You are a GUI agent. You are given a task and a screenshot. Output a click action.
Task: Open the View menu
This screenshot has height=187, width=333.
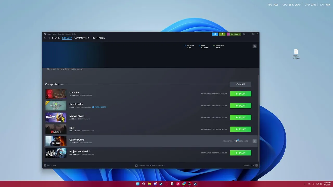[55, 34]
